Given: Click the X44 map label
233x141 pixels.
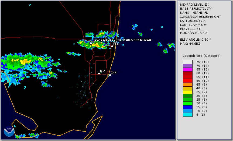Looking at the screenshot, I should pyautogui.click(x=114, y=72).
